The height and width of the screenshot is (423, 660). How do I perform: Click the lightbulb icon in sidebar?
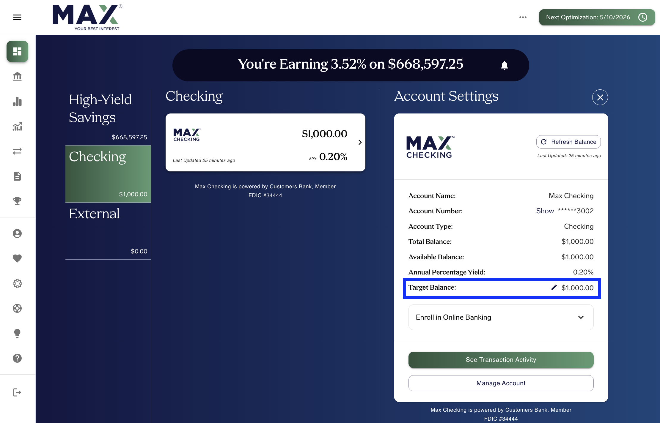click(x=17, y=333)
